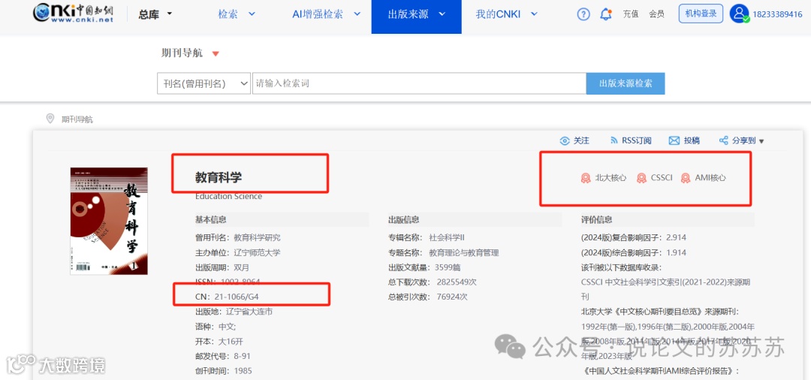Click the 邮发代号 8-91 text
This screenshot has height=380, width=811.
click(x=223, y=356)
